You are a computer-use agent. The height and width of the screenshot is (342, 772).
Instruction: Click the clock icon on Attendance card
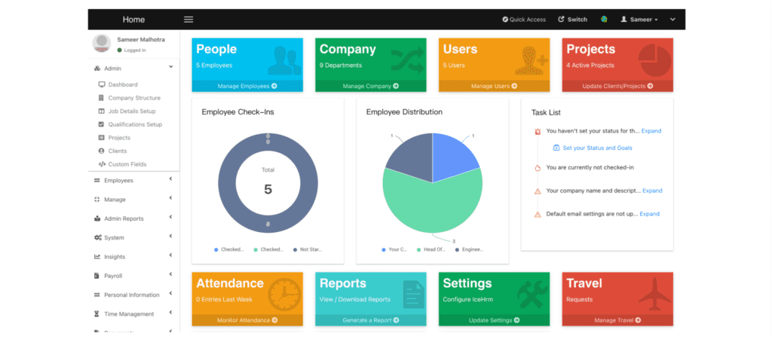(284, 295)
